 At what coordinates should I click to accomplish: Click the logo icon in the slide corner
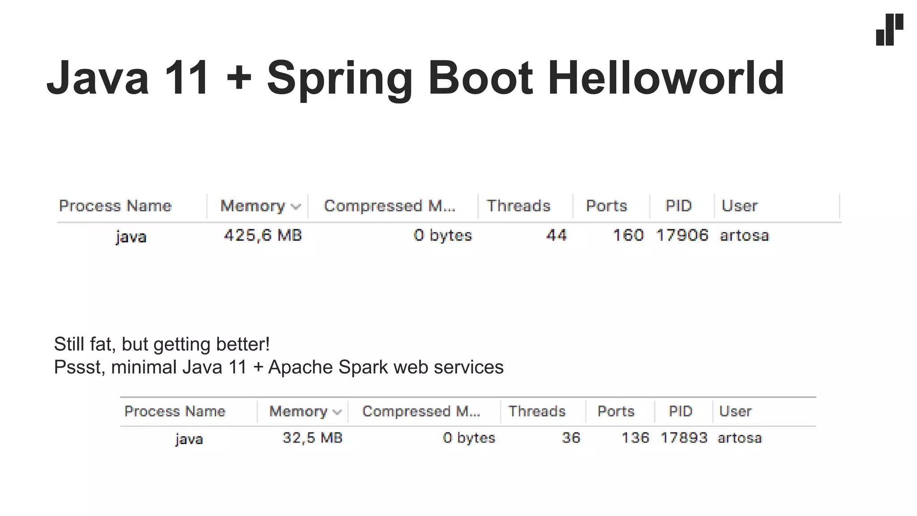point(889,30)
